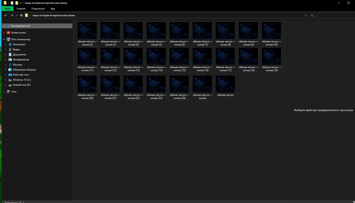Select file ебаная лягуха — копия (6)
Screen dimensions: 355x203
point(179,34)
